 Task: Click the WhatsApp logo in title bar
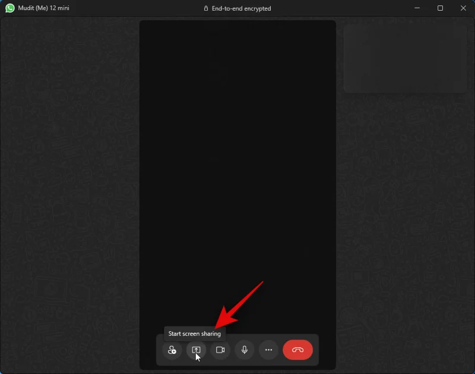pyautogui.click(x=9, y=8)
